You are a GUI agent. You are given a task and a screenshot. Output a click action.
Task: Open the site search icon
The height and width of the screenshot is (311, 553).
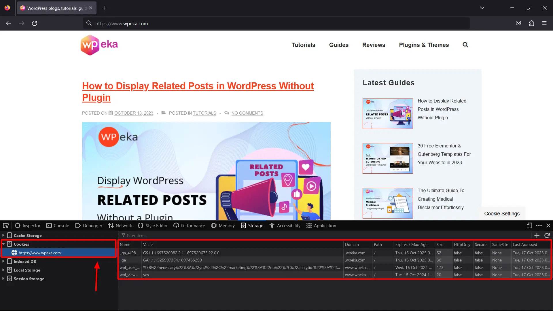click(x=465, y=45)
